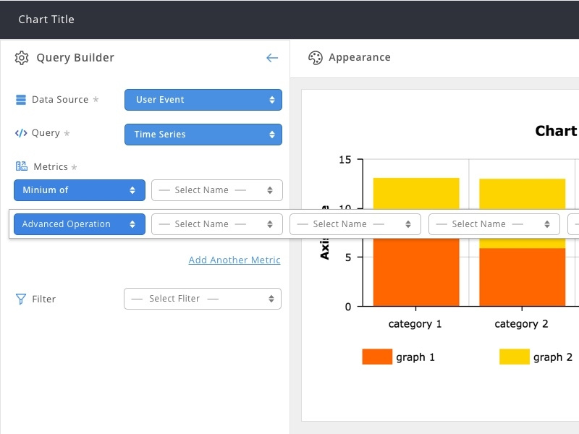
Task: Open first Select Name beside Advanced Operation
Action: point(217,224)
